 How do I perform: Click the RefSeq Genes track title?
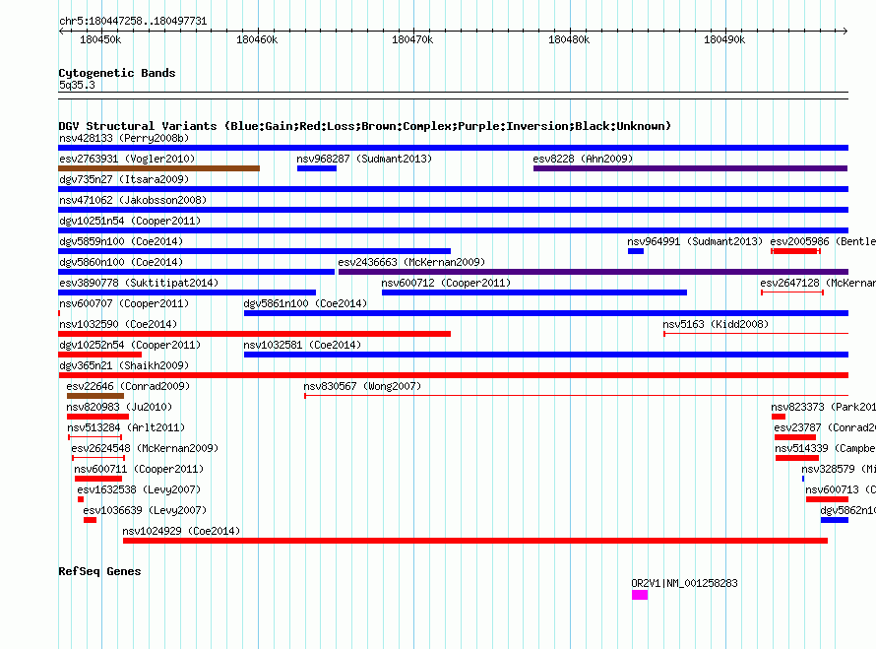(x=99, y=571)
